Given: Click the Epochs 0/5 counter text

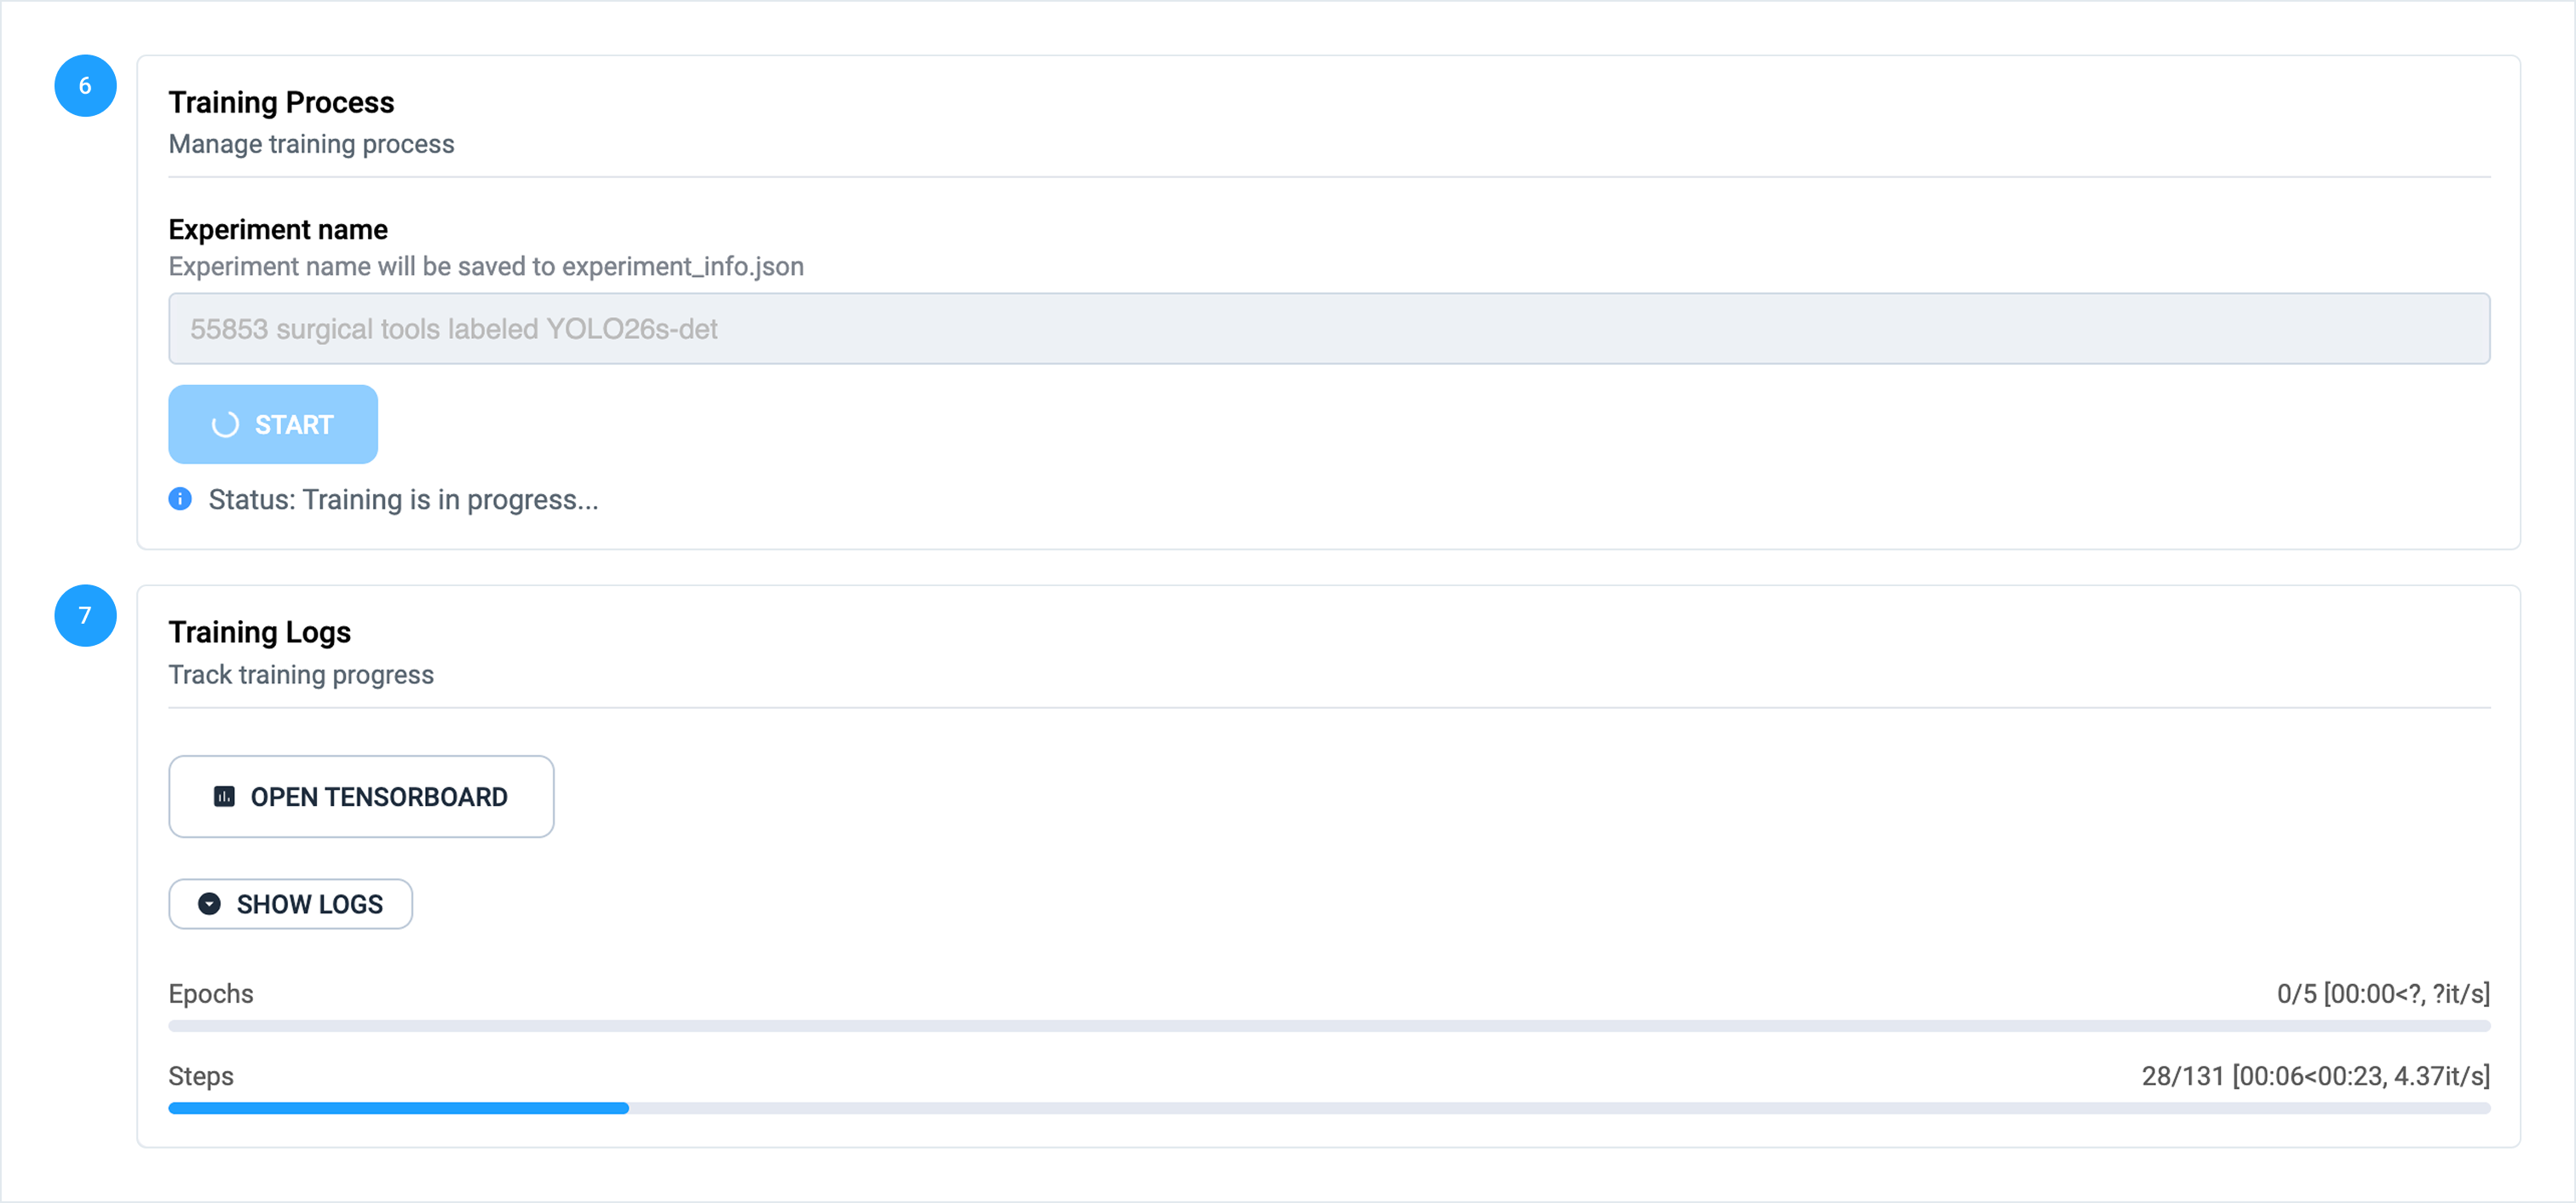Looking at the screenshot, I should [x=2383, y=994].
